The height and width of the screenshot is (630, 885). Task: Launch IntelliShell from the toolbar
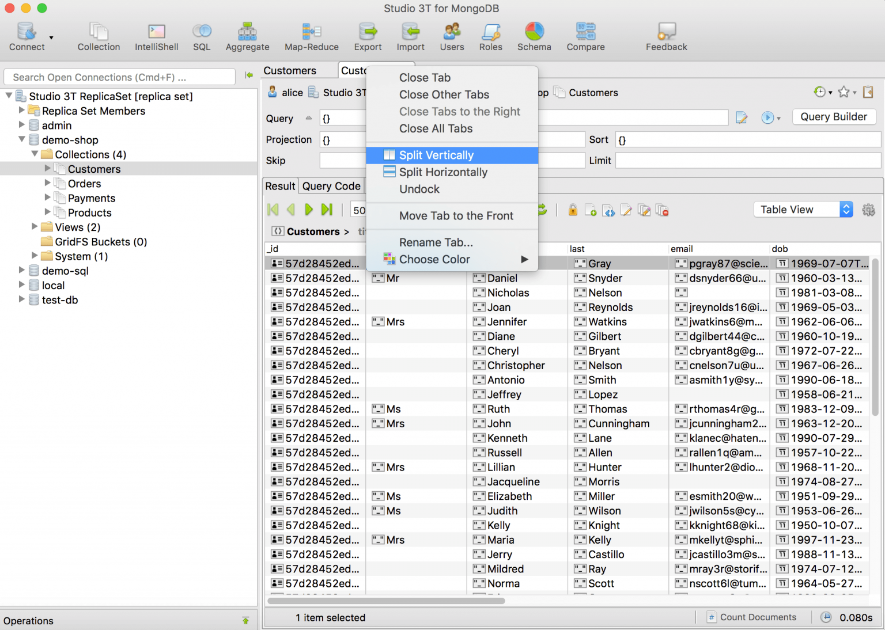156,36
